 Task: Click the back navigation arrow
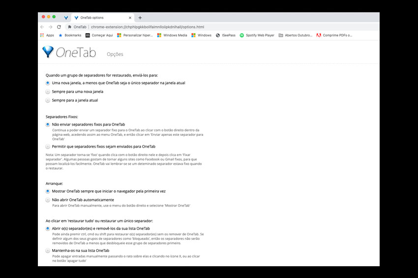pyautogui.click(x=42, y=27)
